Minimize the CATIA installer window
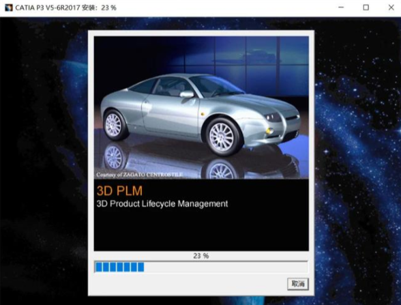 coord(341,8)
